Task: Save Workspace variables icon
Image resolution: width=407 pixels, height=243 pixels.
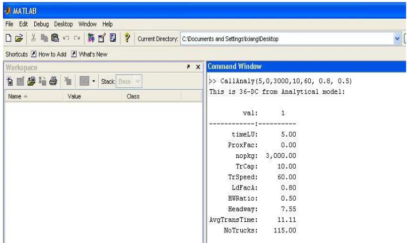Action: (x=42, y=81)
